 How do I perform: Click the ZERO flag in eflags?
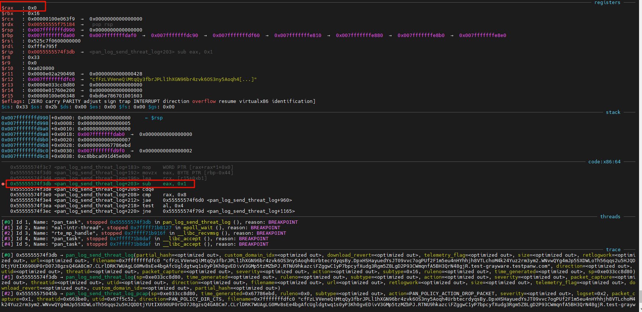click(37, 101)
